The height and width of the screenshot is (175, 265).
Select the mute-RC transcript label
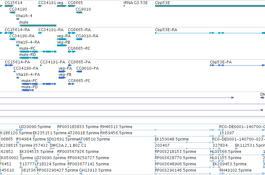click(27, 48)
